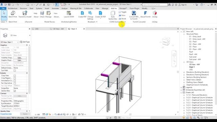Expand the Legends node

181,87
